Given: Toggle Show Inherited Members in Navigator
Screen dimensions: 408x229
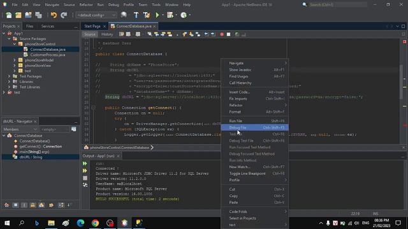Looking at the screenshot, I should point(7,205).
